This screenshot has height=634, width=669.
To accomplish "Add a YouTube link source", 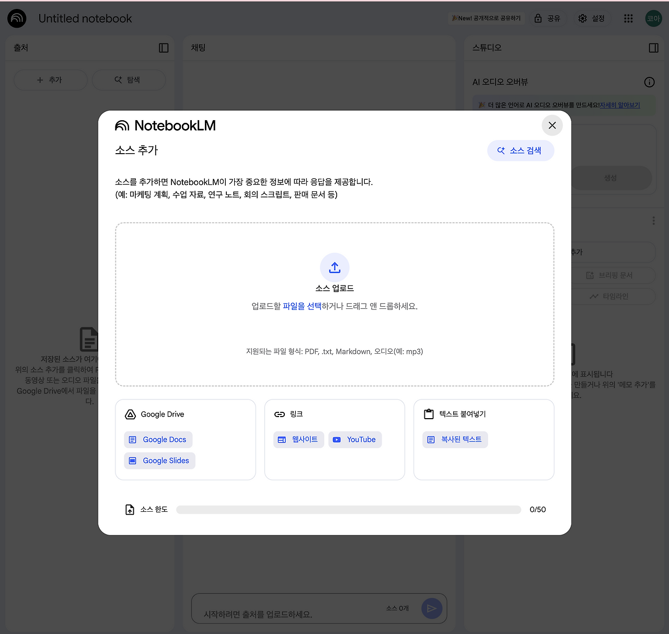I will tap(355, 440).
